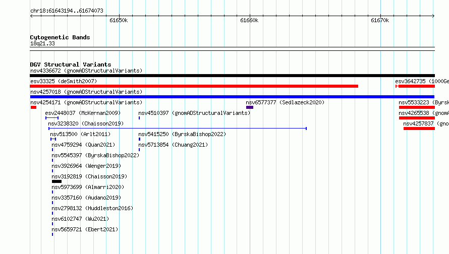Open nsv2798132 (Huddleston2016) label

click(x=92, y=208)
